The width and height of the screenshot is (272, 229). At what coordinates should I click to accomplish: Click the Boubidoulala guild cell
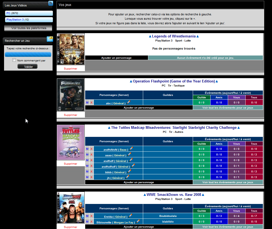(x=168, y=216)
